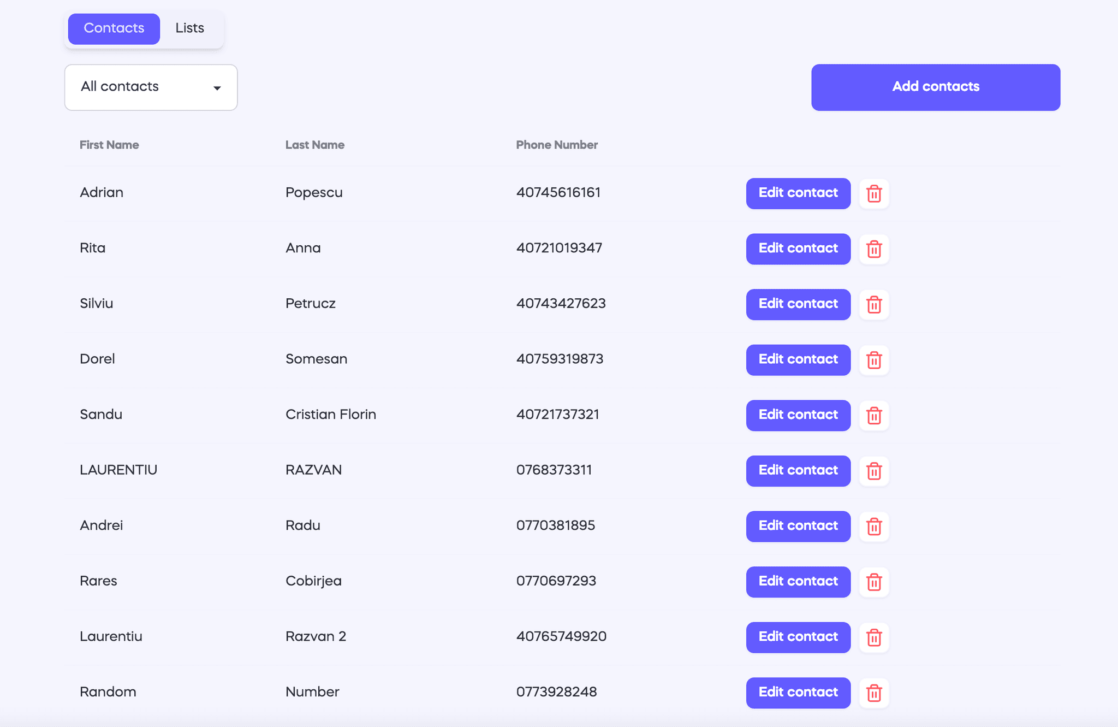Screen dimensions: 1118x727
Task: Remove Andrei Radu with trash icon
Action: [x=874, y=527]
